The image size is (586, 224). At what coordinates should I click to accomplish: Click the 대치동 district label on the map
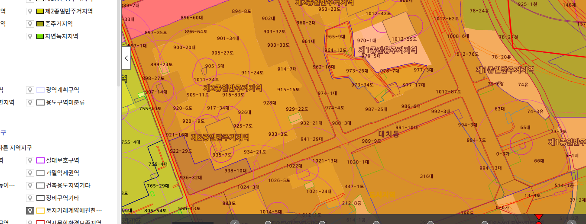coord(389,134)
